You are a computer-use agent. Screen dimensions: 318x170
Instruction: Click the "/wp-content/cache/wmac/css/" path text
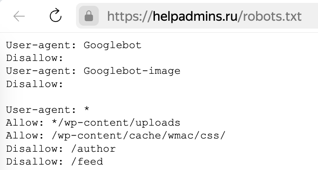coord(139,136)
